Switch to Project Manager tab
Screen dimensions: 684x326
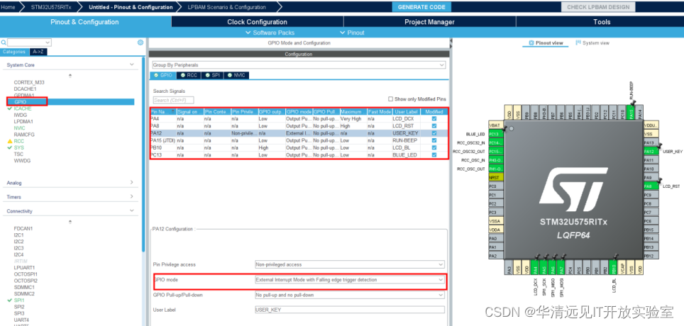point(429,22)
